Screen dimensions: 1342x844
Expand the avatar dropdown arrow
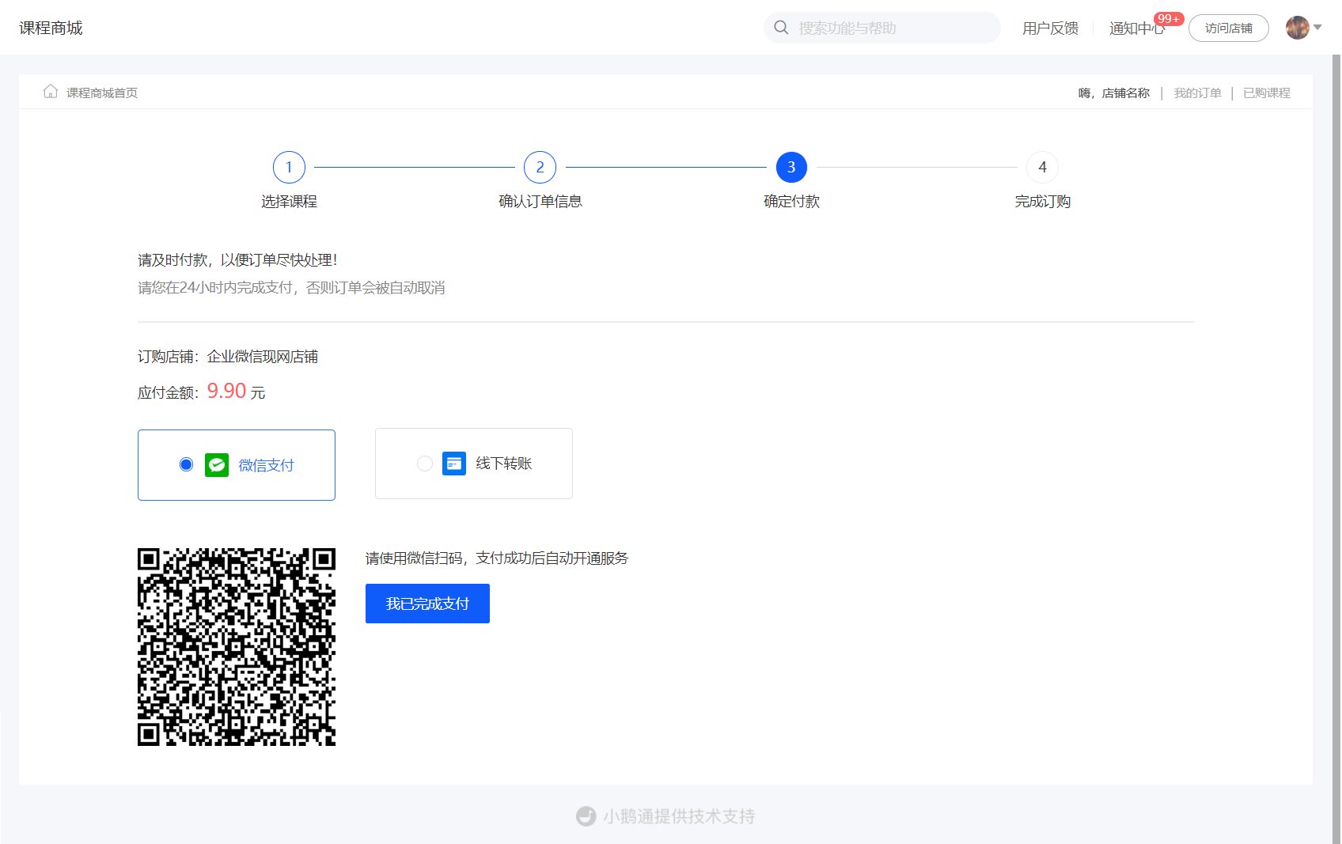click(1317, 28)
